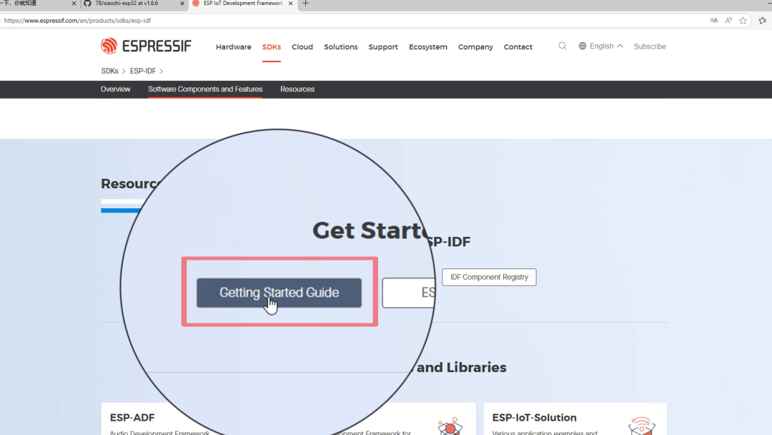This screenshot has width=772, height=435.
Task: Open the Solutions menu
Action: click(341, 47)
